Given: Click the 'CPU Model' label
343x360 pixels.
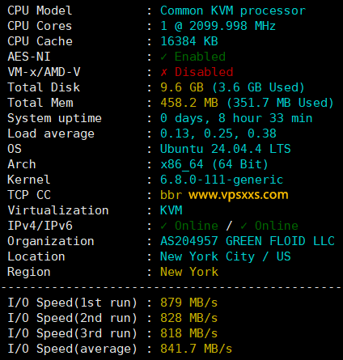Looking at the screenshot, I should point(40,11).
